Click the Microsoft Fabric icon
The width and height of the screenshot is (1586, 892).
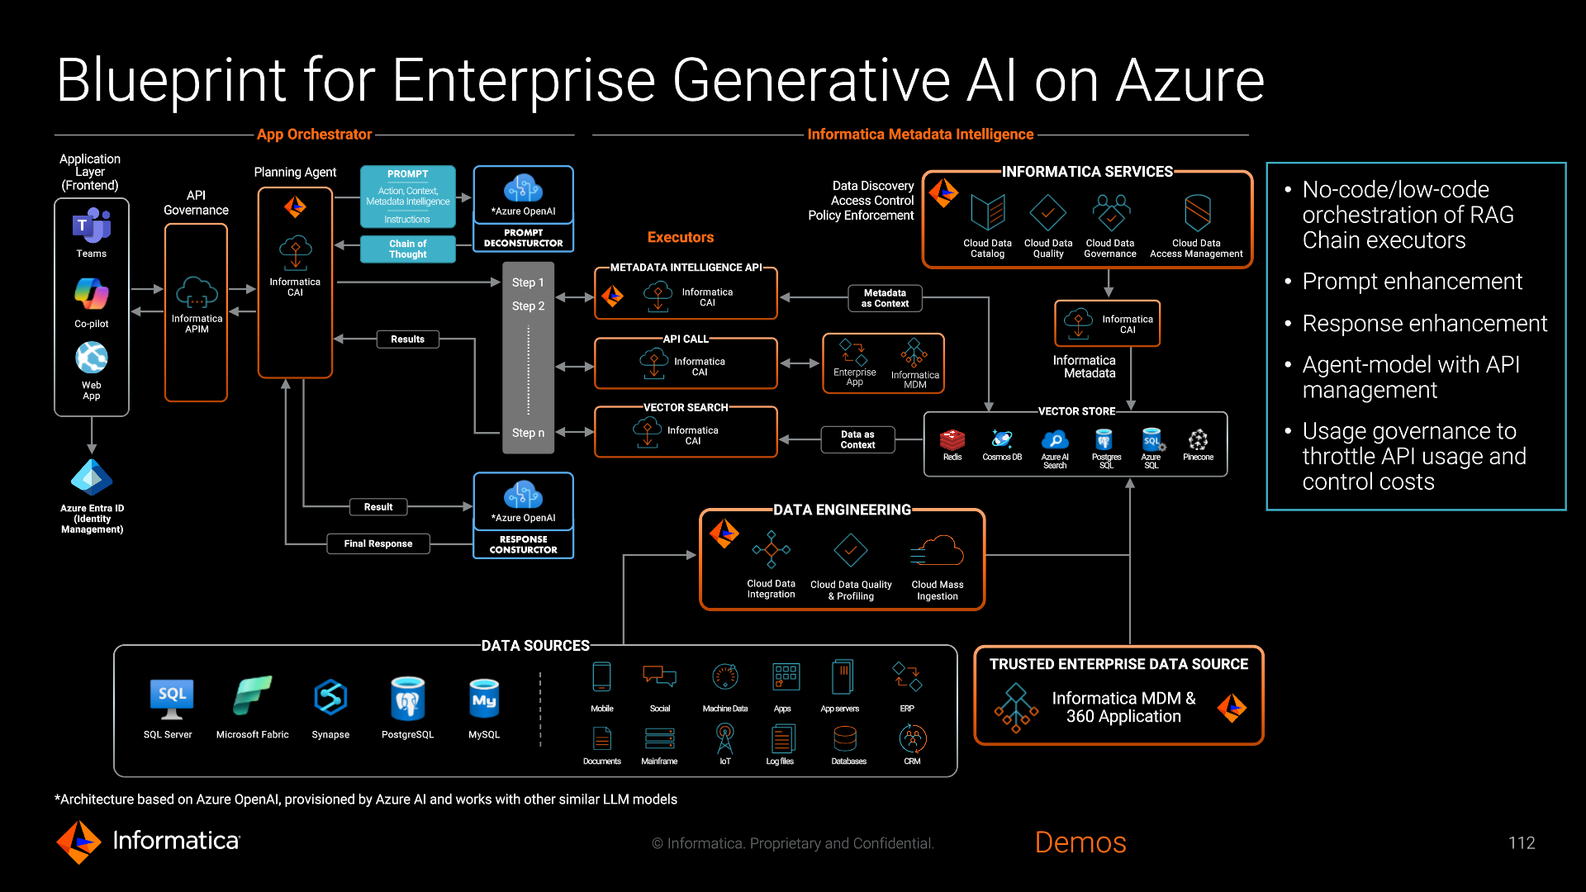tap(252, 696)
